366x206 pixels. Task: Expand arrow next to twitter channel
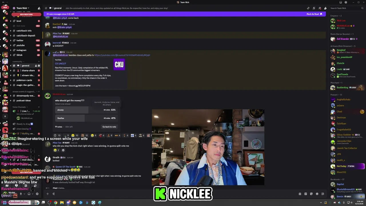[11, 40]
